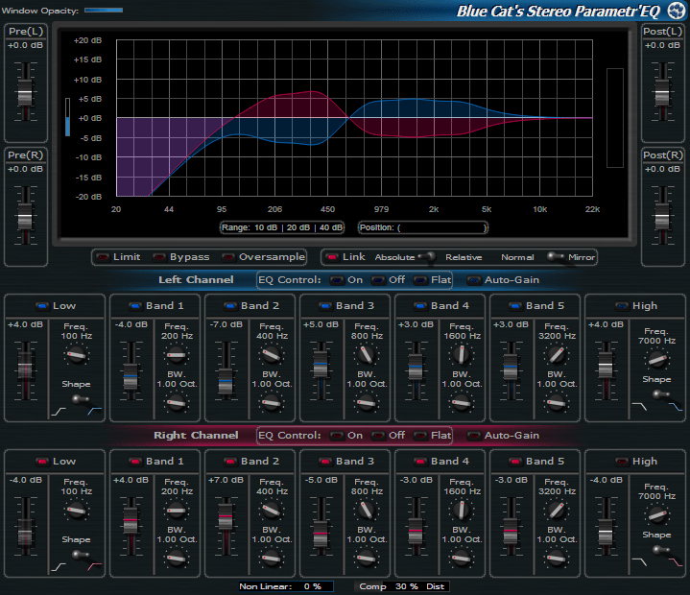Select the 10 dB graph range
The width and height of the screenshot is (690, 595).
[266, 227]
